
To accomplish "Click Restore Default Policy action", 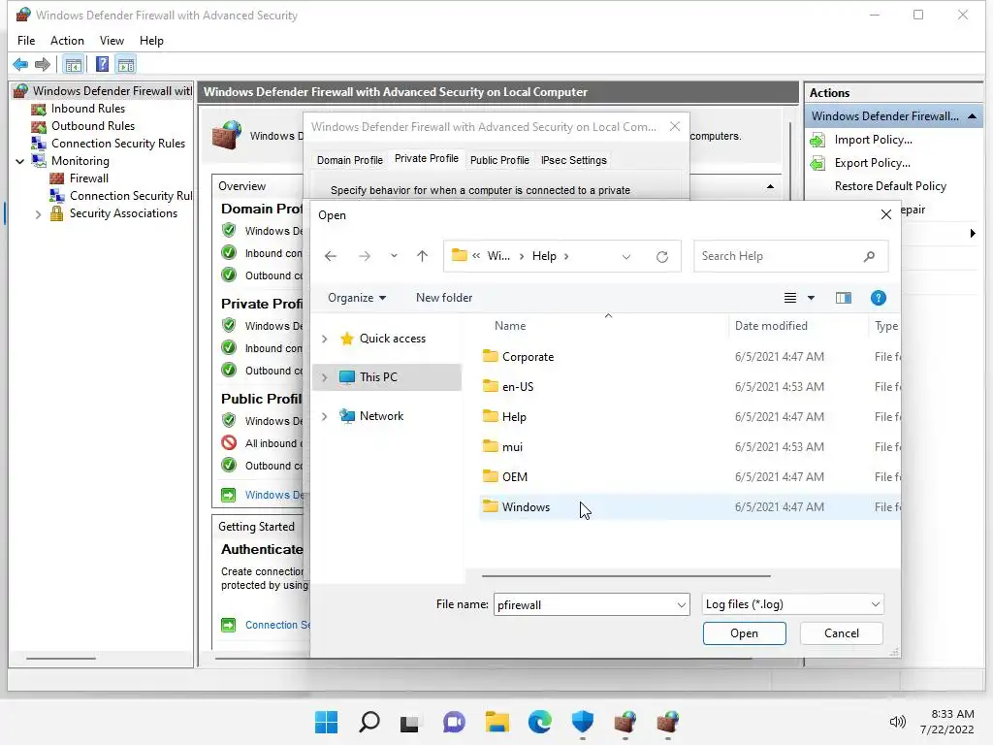I will point(890,186).
